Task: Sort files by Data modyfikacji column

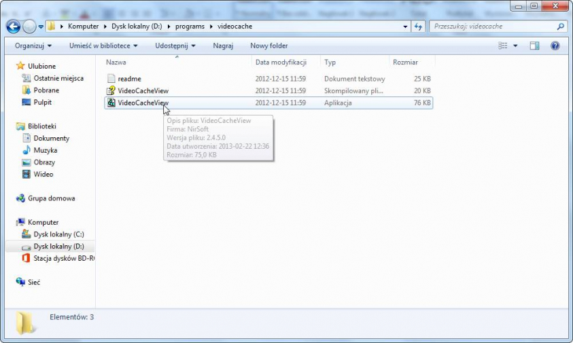Action: 281,62
